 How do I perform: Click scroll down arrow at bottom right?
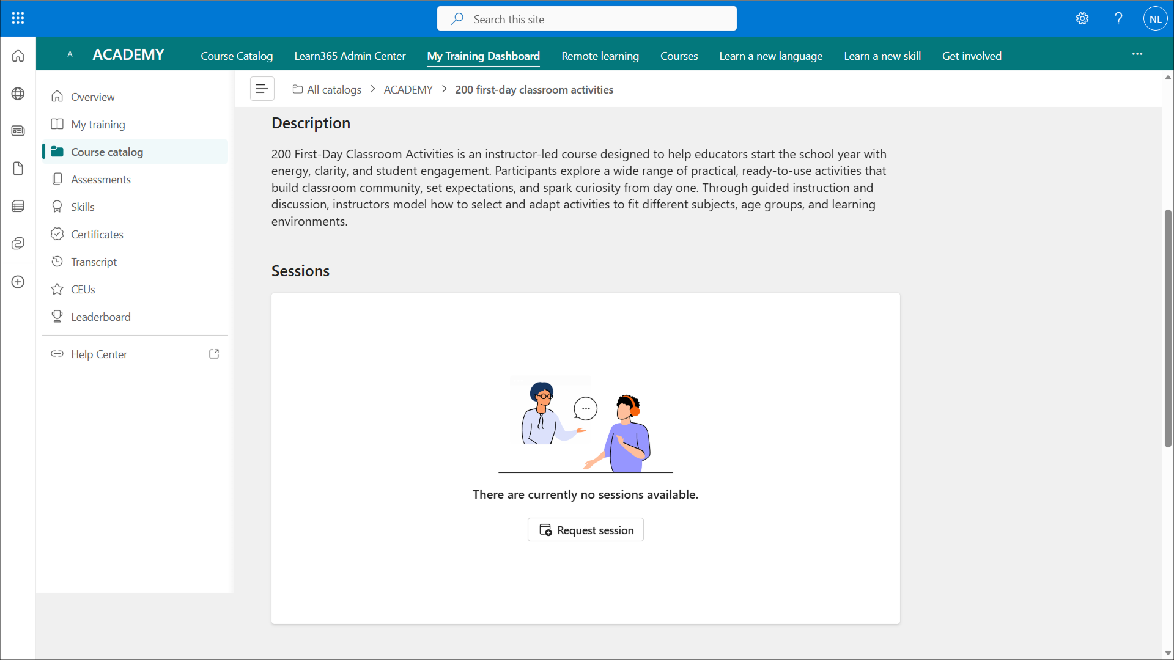pyautogui.click(x=1168, y=653)
